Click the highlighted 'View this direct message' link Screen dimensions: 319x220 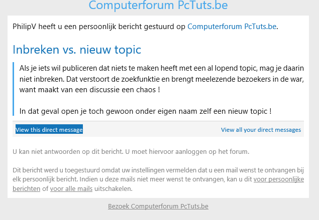coord(49,129)
